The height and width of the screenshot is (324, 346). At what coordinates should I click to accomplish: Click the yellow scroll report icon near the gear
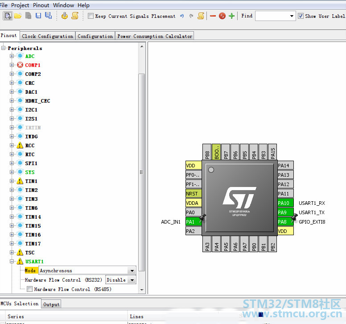coord(75,16)
